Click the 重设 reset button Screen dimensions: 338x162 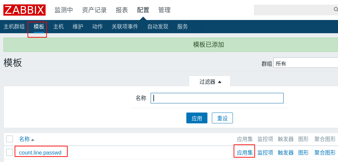coord(222,118)
